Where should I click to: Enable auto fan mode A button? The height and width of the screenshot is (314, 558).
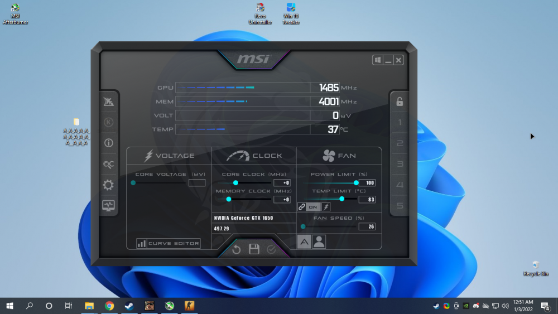304,242
